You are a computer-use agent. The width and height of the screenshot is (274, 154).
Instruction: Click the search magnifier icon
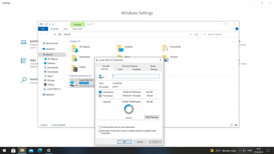point(205,35)
